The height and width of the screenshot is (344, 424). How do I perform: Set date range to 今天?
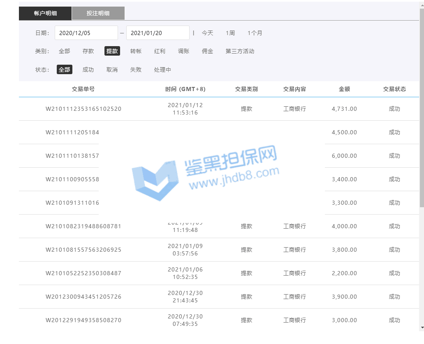click(207, 33)
